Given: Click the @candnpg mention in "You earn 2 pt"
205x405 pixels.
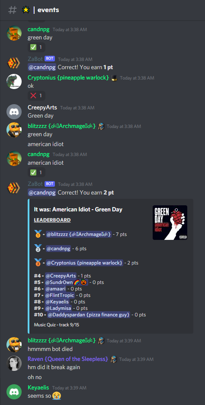Looking at the screenshot, I should point(42,192).
